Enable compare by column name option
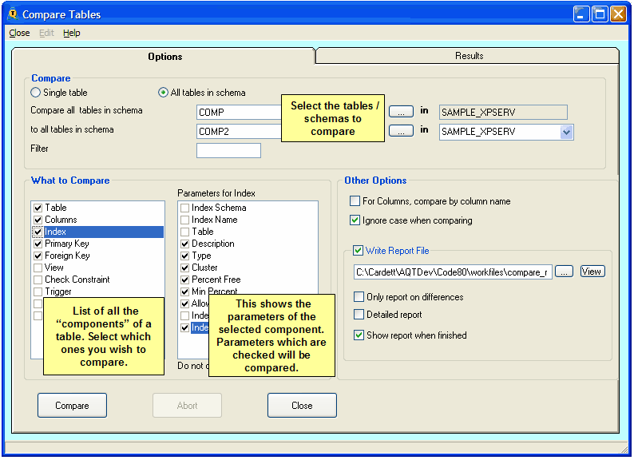 coord(355,200)
